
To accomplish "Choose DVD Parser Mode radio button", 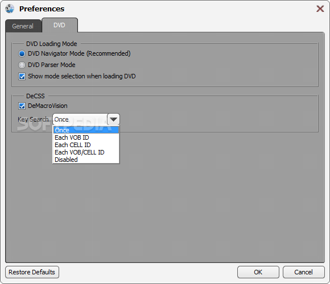I will pyautogui.click(x=22, y=65).
